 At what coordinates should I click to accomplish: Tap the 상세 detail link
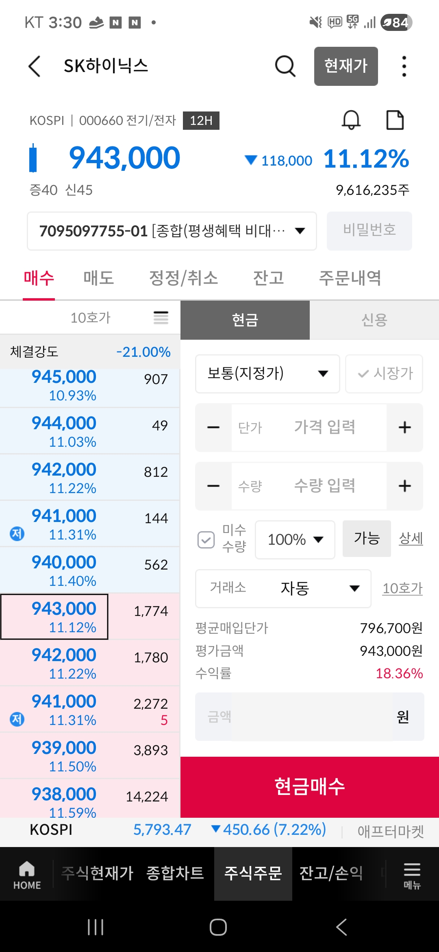[411, 538]
